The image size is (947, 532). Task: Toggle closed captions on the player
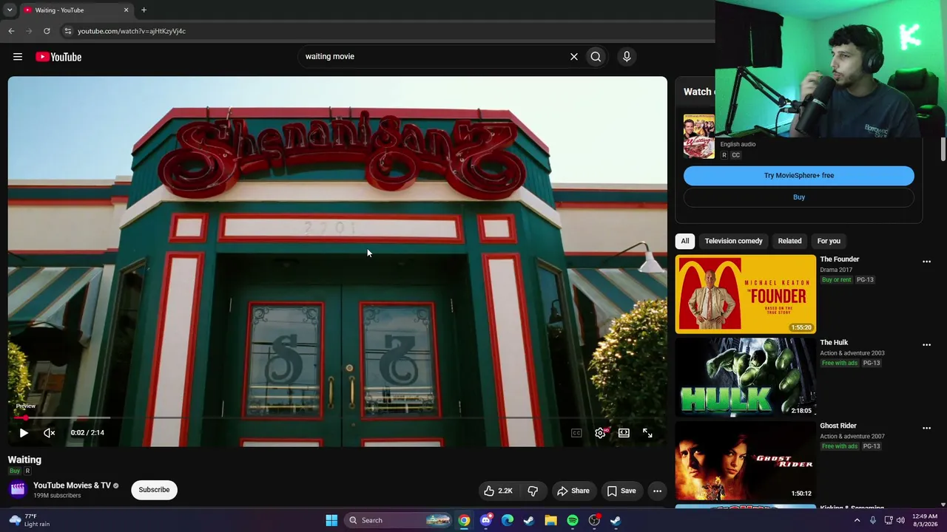coord(576,433)
